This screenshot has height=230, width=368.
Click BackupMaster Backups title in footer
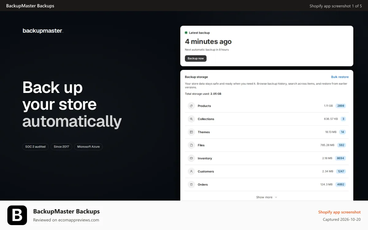click(66, 211)
